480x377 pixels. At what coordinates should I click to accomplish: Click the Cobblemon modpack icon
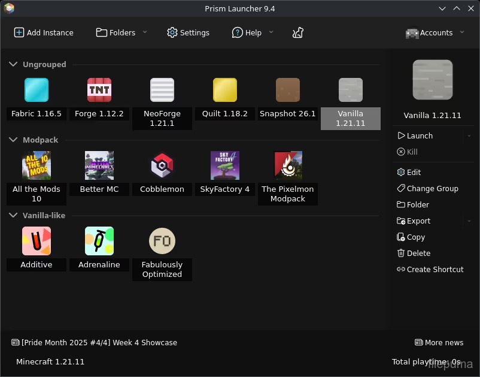tap(162, 165)
